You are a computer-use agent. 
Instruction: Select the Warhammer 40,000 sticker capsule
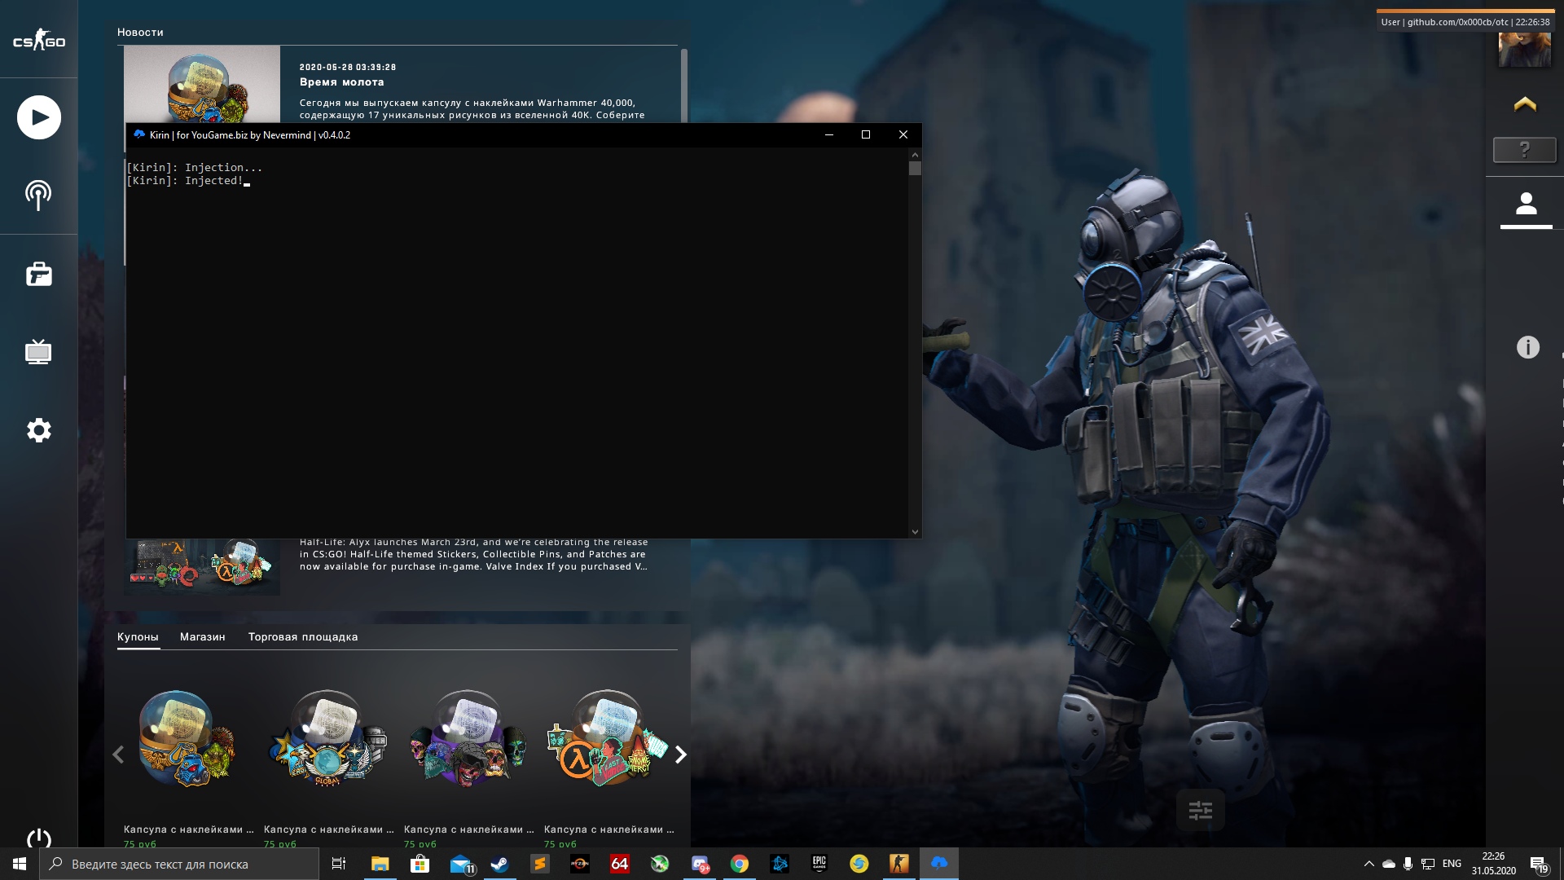(x=187, y=738)
